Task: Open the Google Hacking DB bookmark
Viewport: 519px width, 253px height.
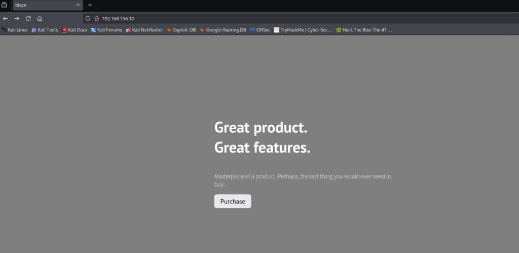Action: click(x=223, y=30)
